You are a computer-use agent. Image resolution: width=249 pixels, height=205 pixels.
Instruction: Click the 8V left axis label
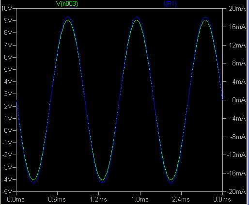[8, 33]
